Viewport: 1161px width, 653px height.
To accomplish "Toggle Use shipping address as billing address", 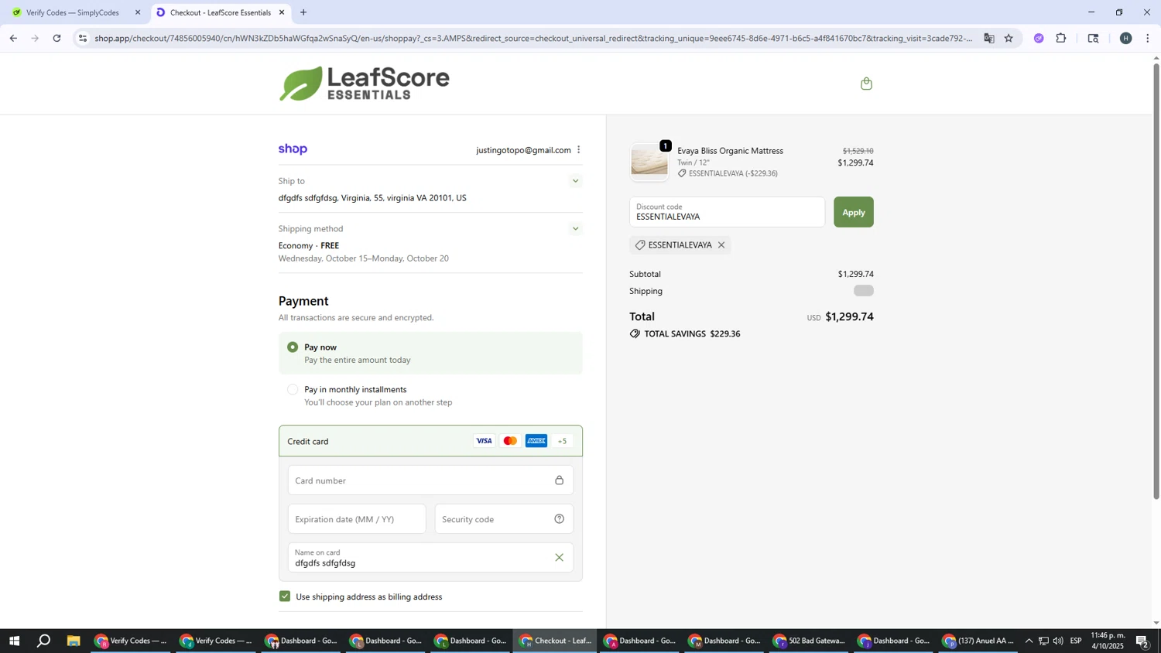I will pos(285,597).
